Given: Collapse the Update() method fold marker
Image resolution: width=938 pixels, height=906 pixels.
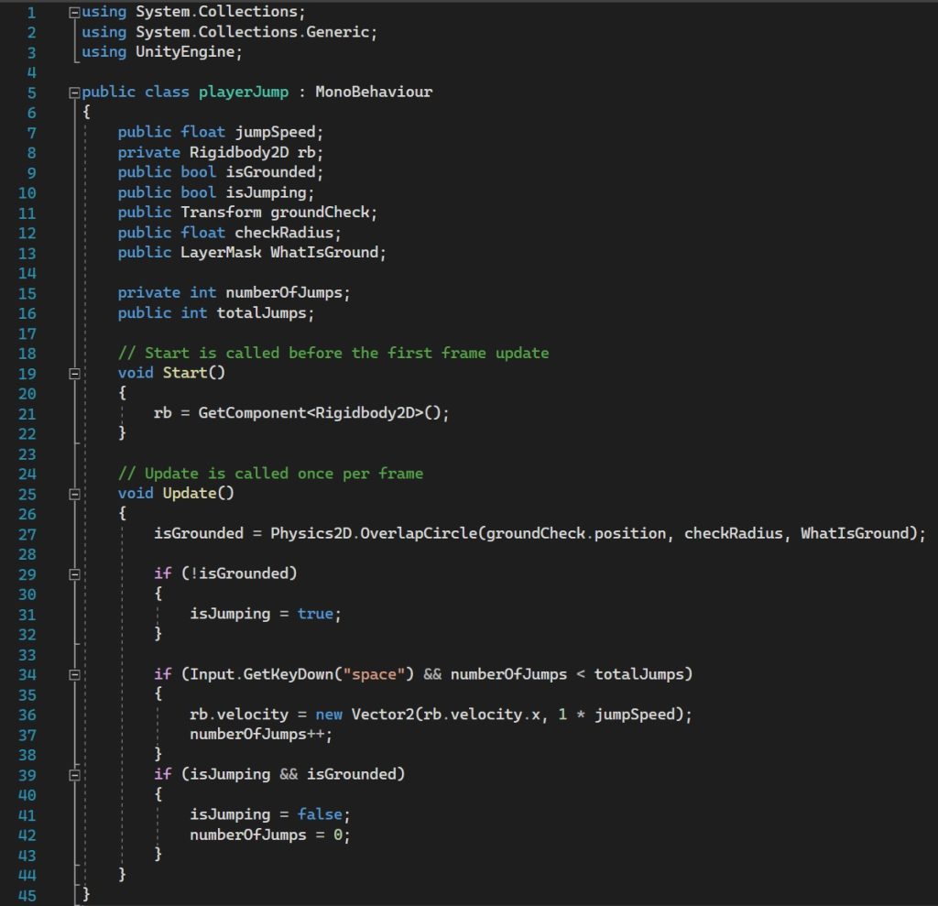Looking at the screenshot, I should coord(74,494).
